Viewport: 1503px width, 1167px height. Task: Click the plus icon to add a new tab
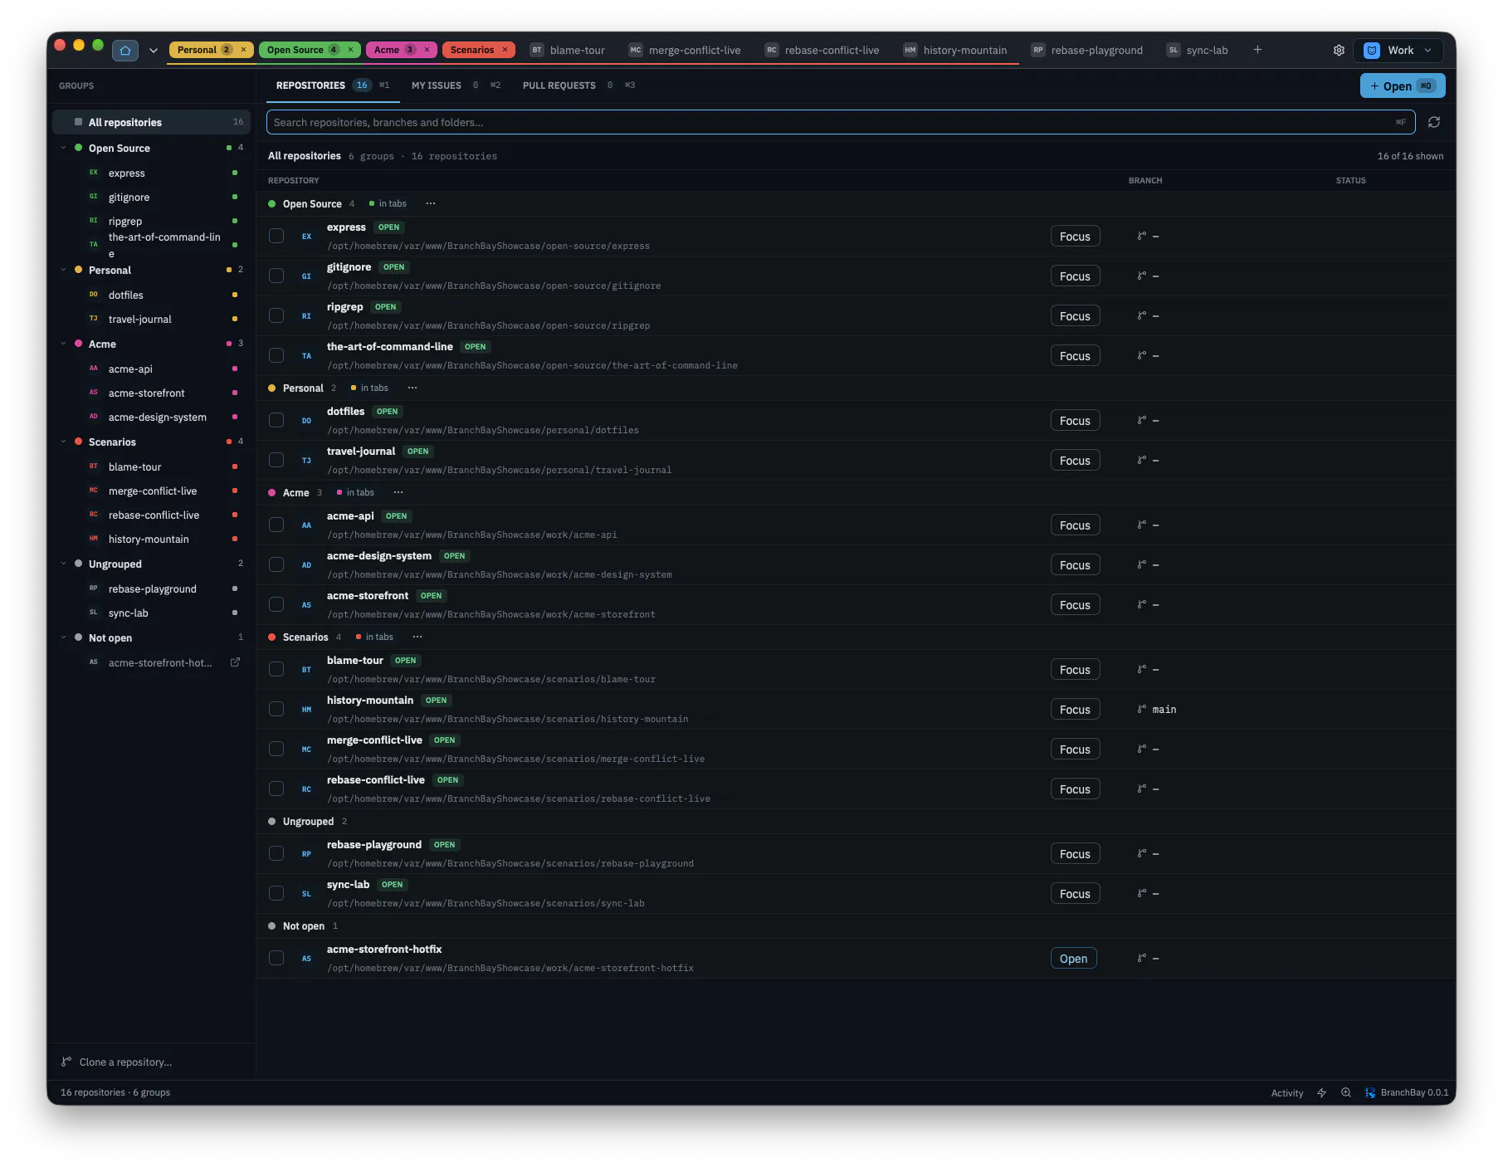pyautogui.click(x=1257, y=50)
